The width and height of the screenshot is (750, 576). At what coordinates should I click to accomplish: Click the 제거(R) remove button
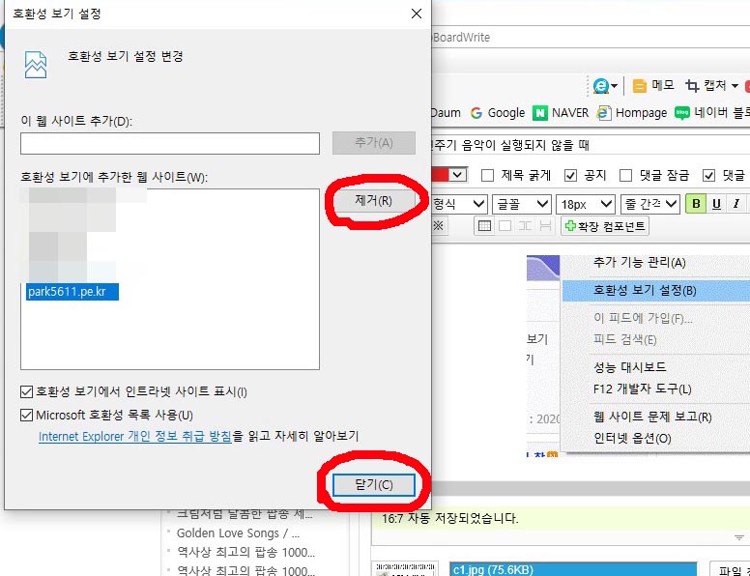374,200
